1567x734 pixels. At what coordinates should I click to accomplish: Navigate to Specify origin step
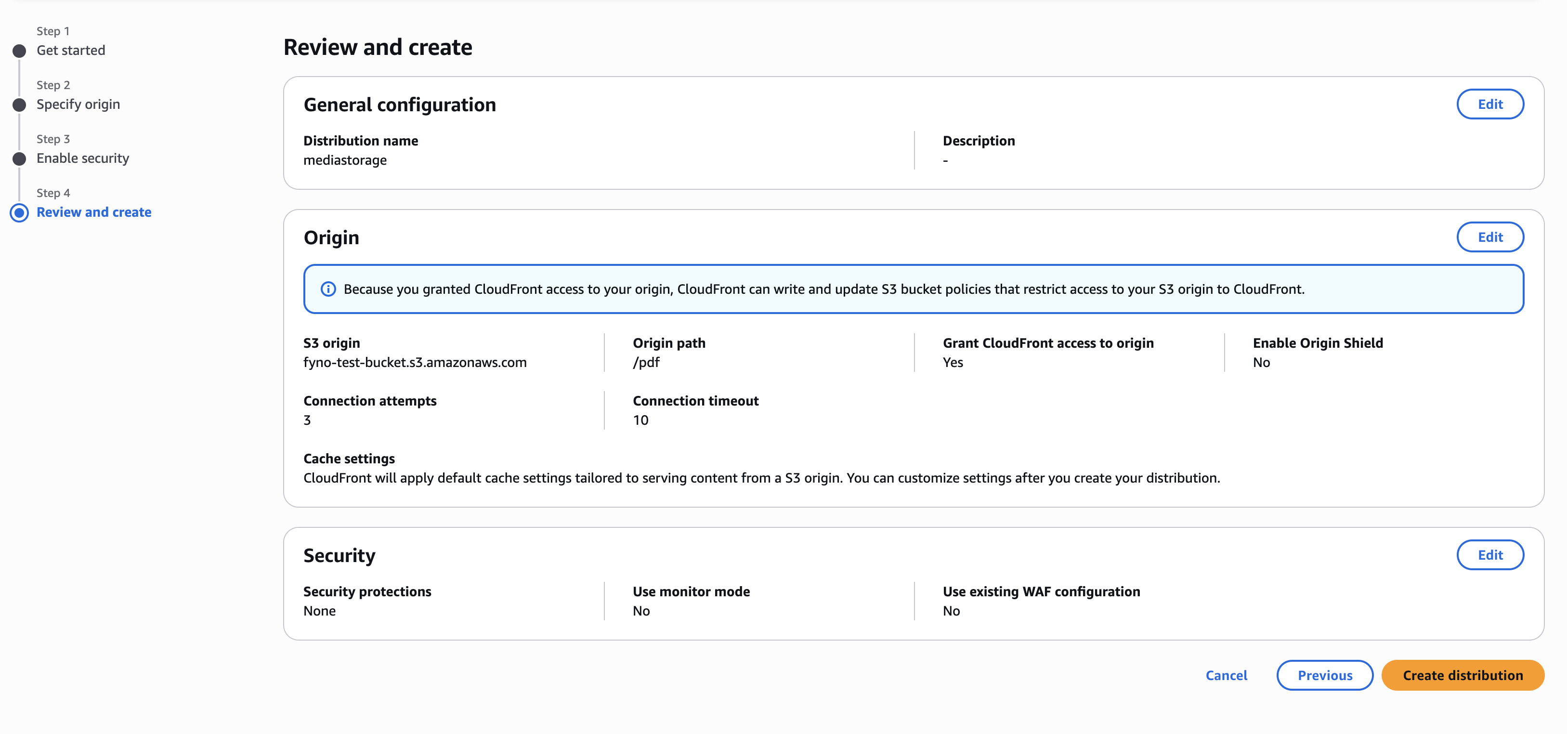pyautogui.click(x=78, y=104)
